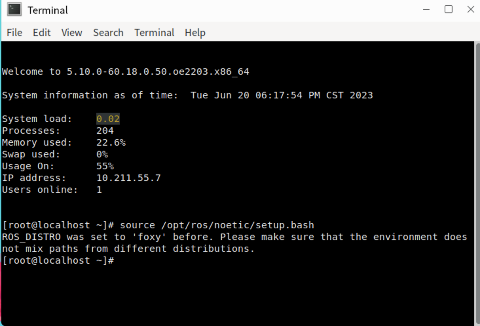Viewport: 480px width, 326px height.
Task: Open the Search menu
Action: (108, 33)
